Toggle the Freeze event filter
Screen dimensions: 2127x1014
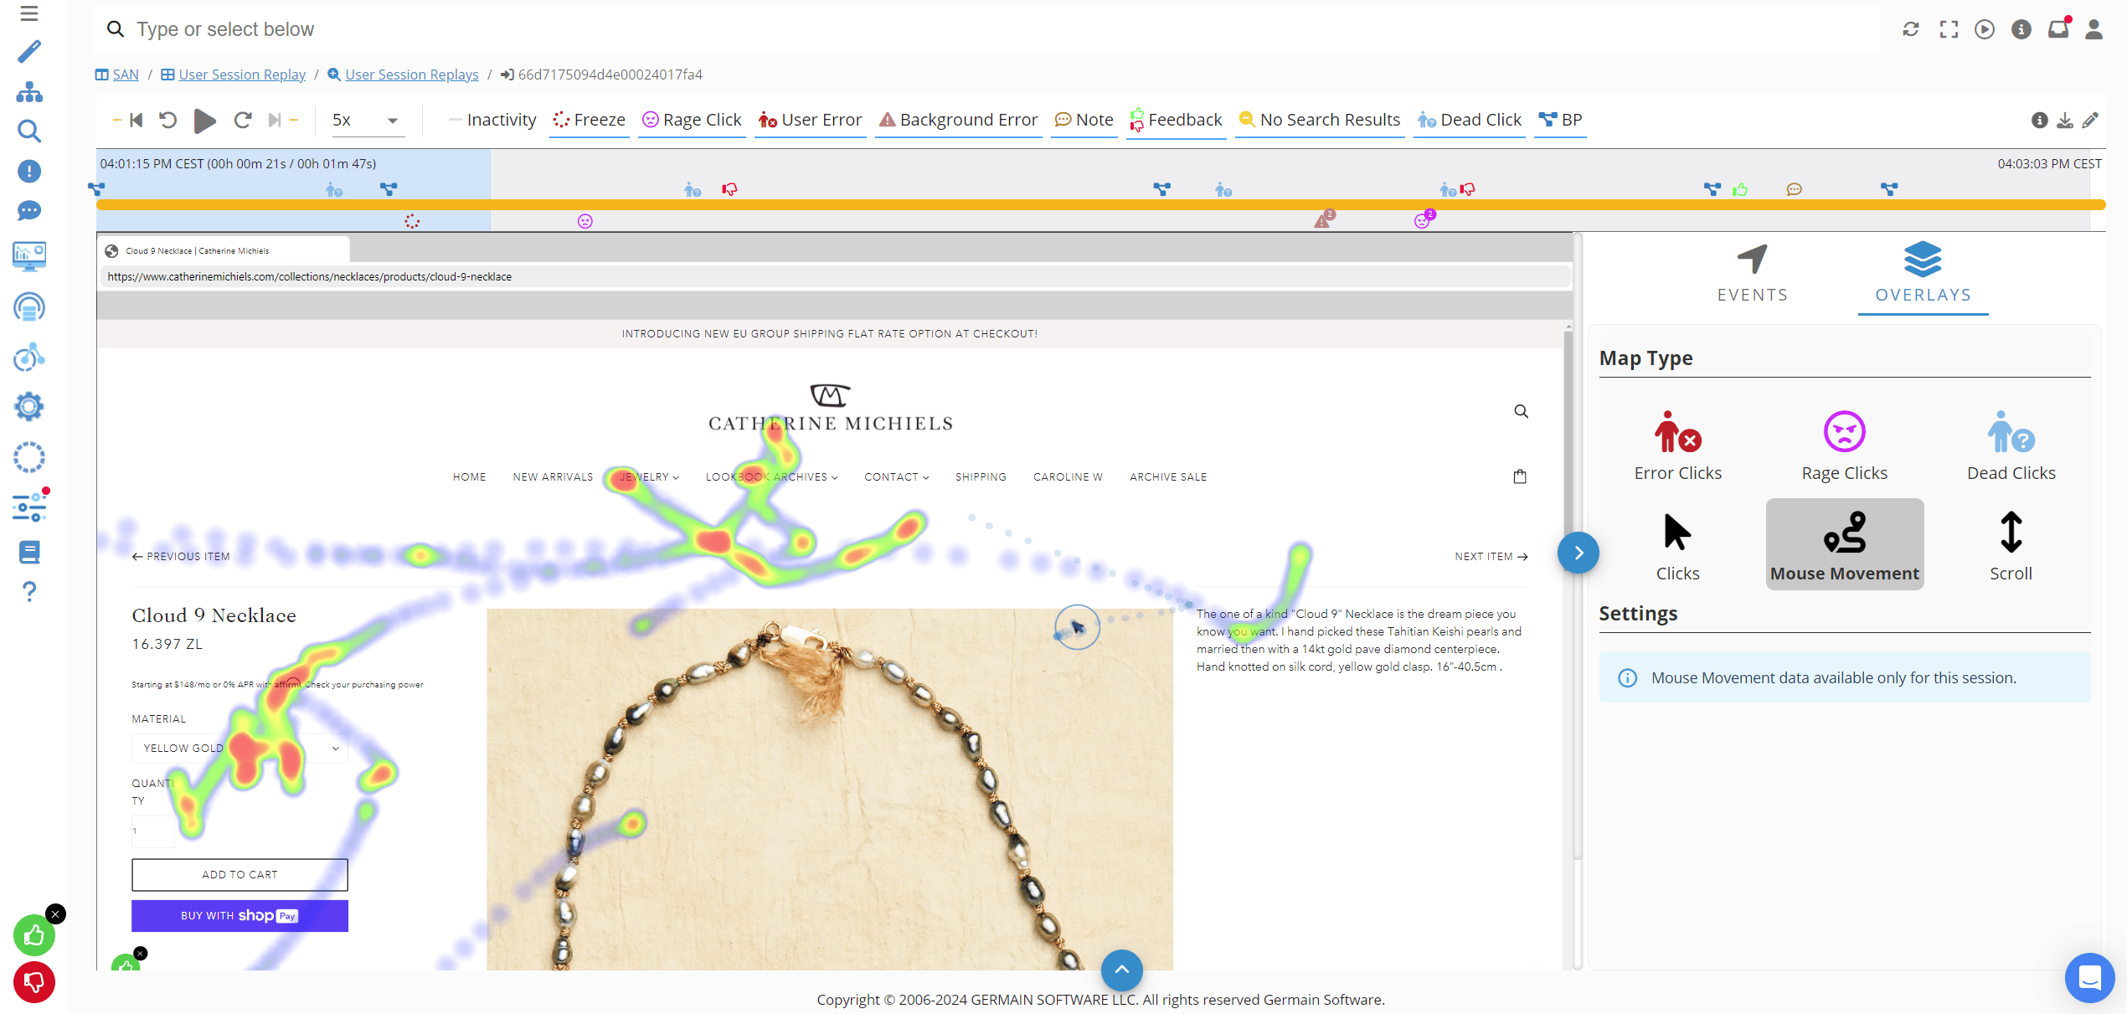pyautogui.click(x=590, y=120)
